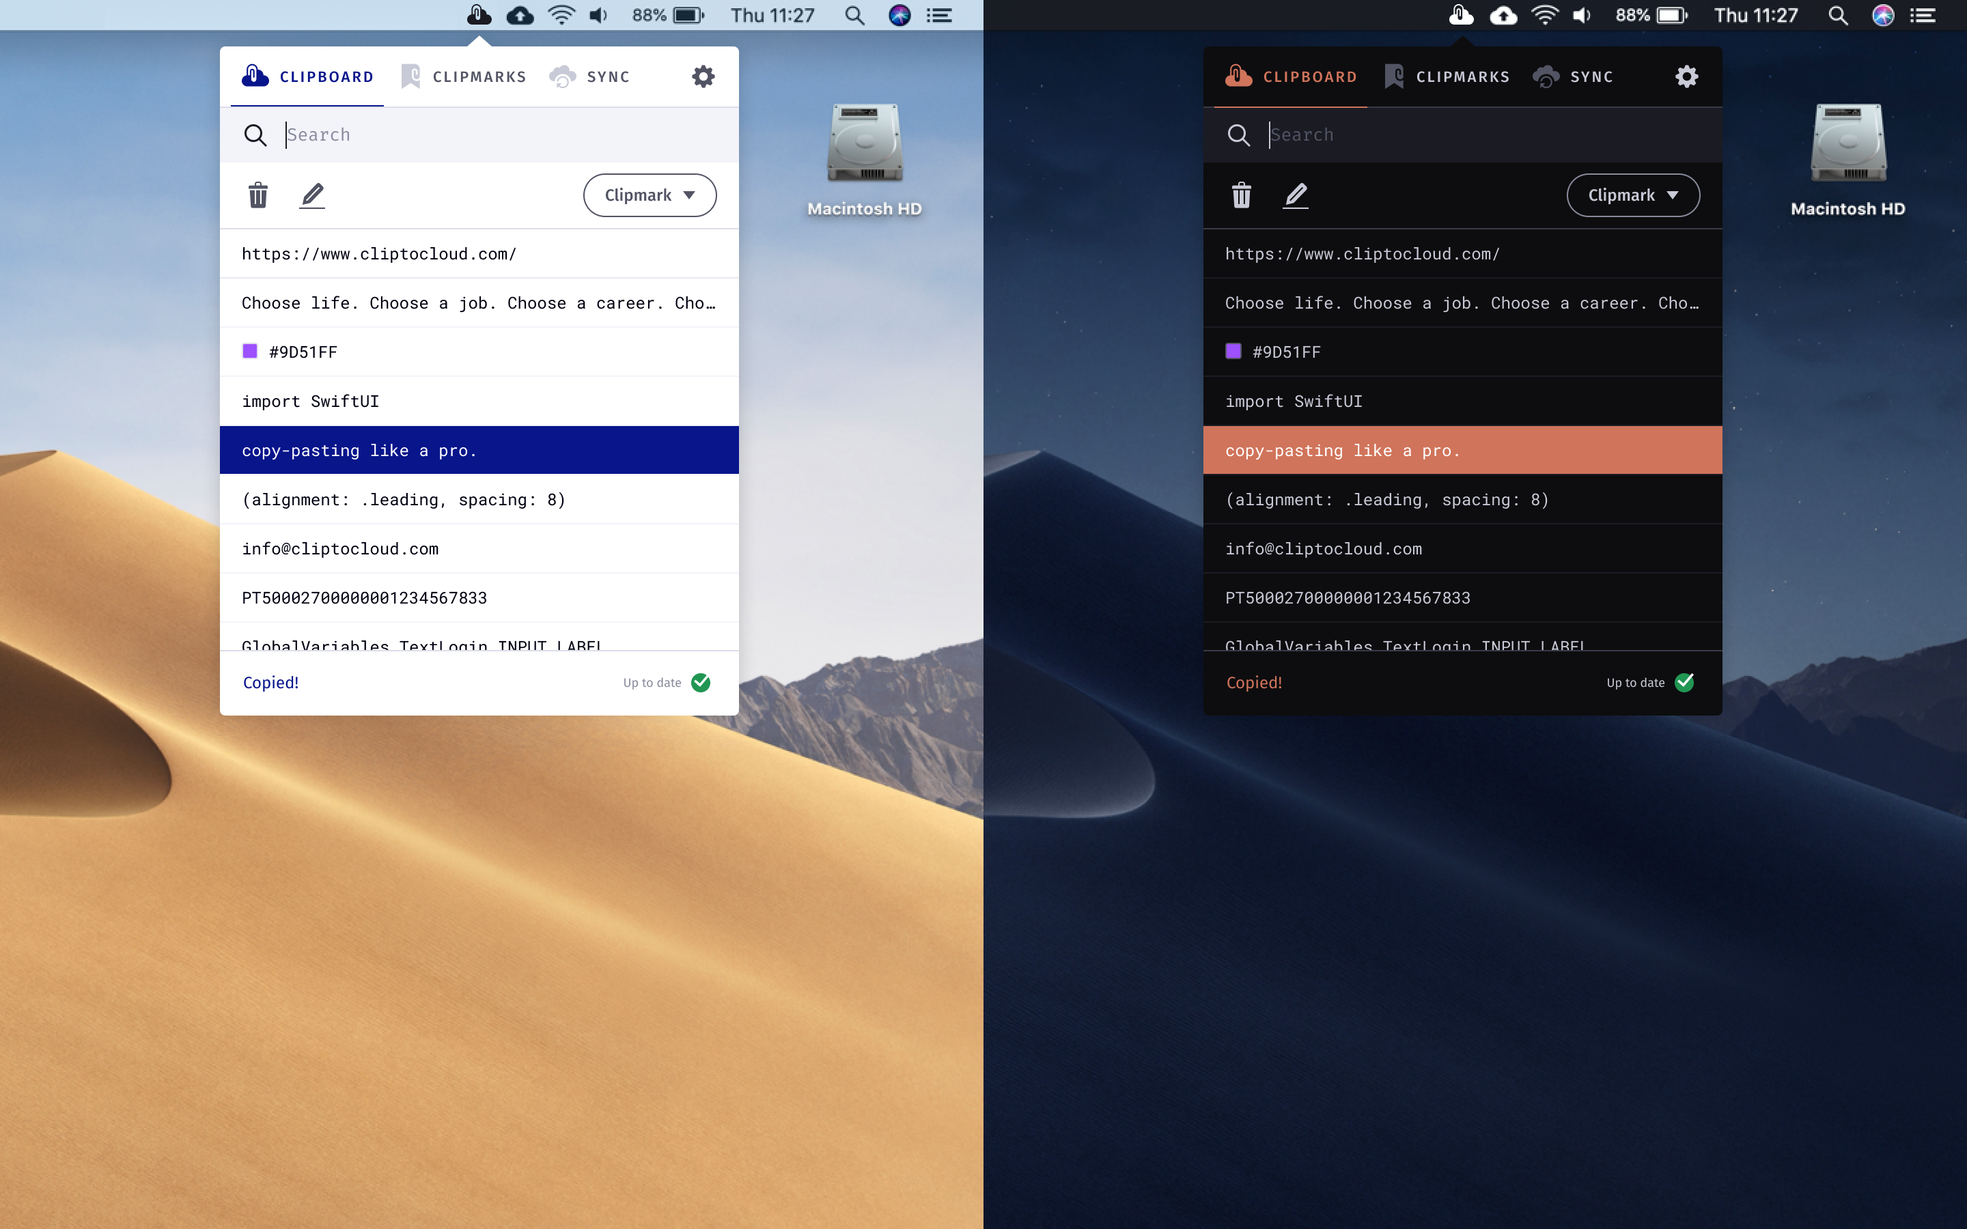Switch to SYNC tab in light panel
The height and width of the screenshot is (1229, 1967).
pyautogui.click(x=589, y=77)
